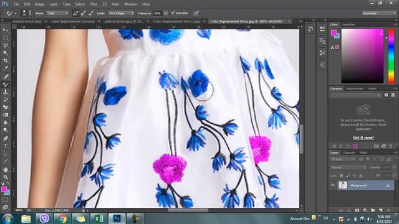
Task: Click the foreground color swatch in toolbox
Action: 4,189
